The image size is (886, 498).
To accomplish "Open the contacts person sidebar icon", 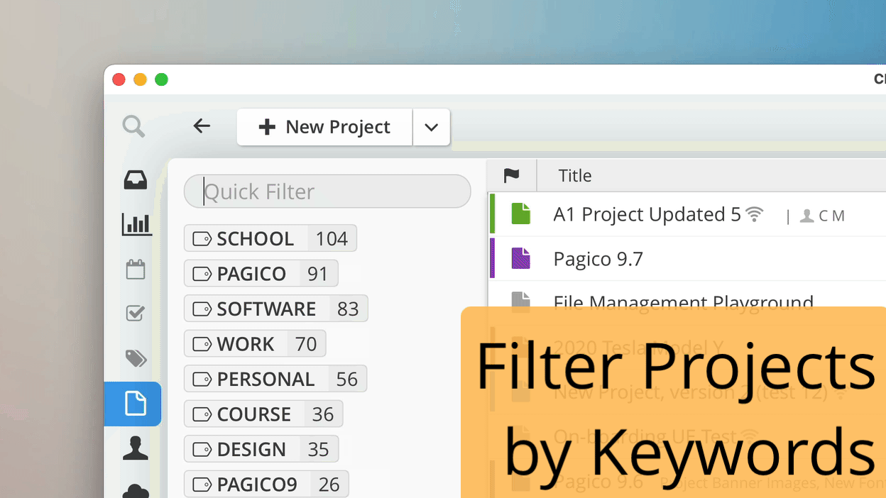I will click(x=135, y=448).
